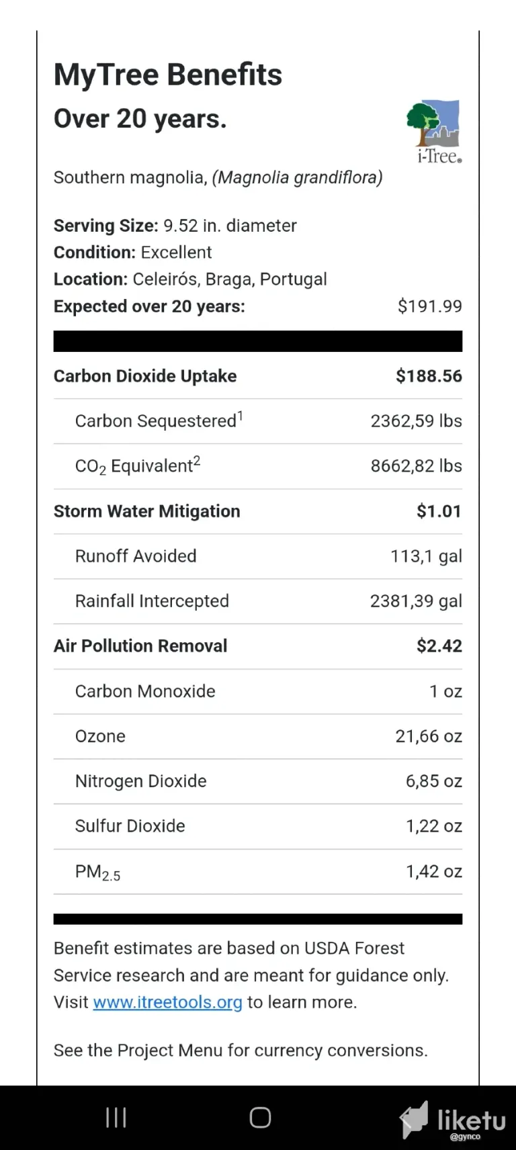Click the $191.99 expected total value
This screenshot has width=516, height=1150.
430,306
